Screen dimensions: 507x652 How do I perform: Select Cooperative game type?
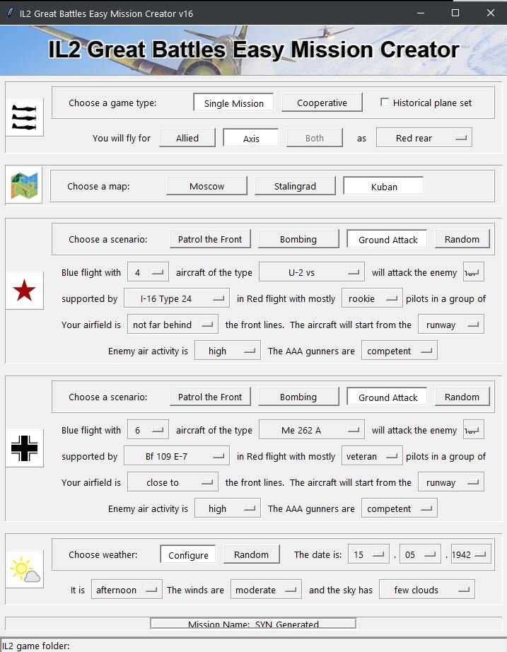click(x=322, y=103)
